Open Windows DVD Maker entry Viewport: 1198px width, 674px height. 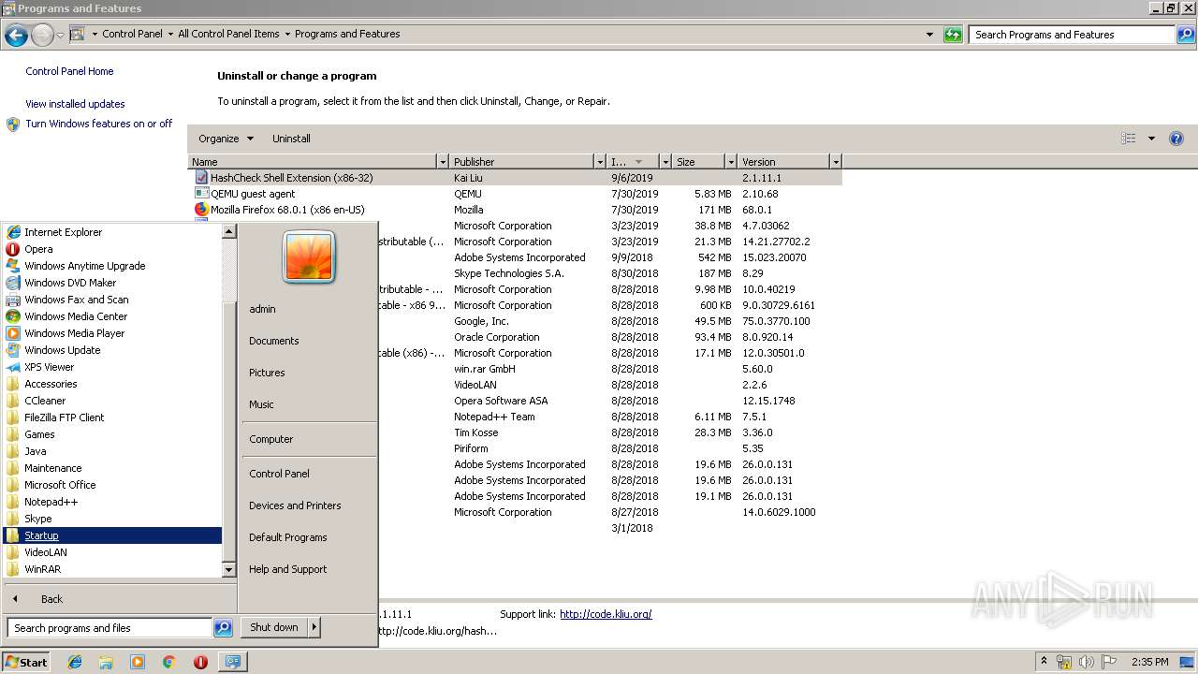pyautogui.click(x=70, y=283)
